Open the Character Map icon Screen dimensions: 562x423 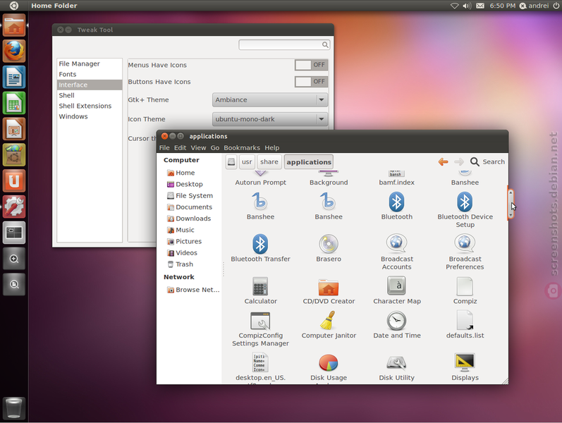coord(396,286)
